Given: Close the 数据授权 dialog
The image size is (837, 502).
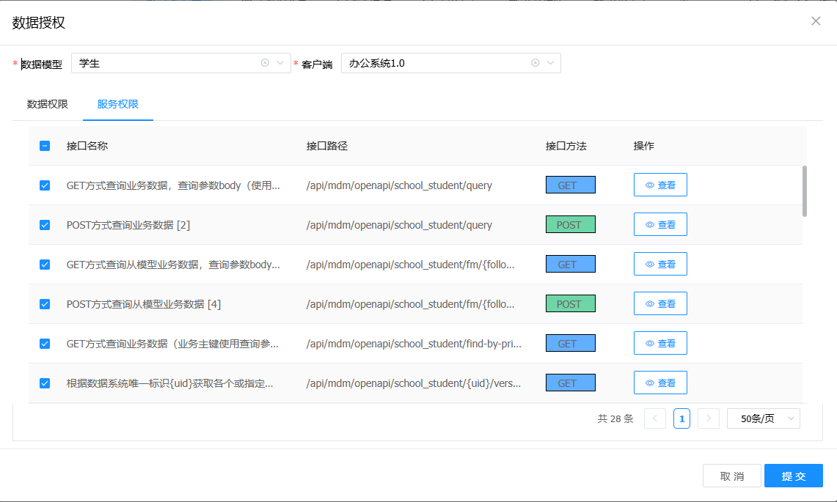Looking at the screenshot, I should [x=816, y=21].
